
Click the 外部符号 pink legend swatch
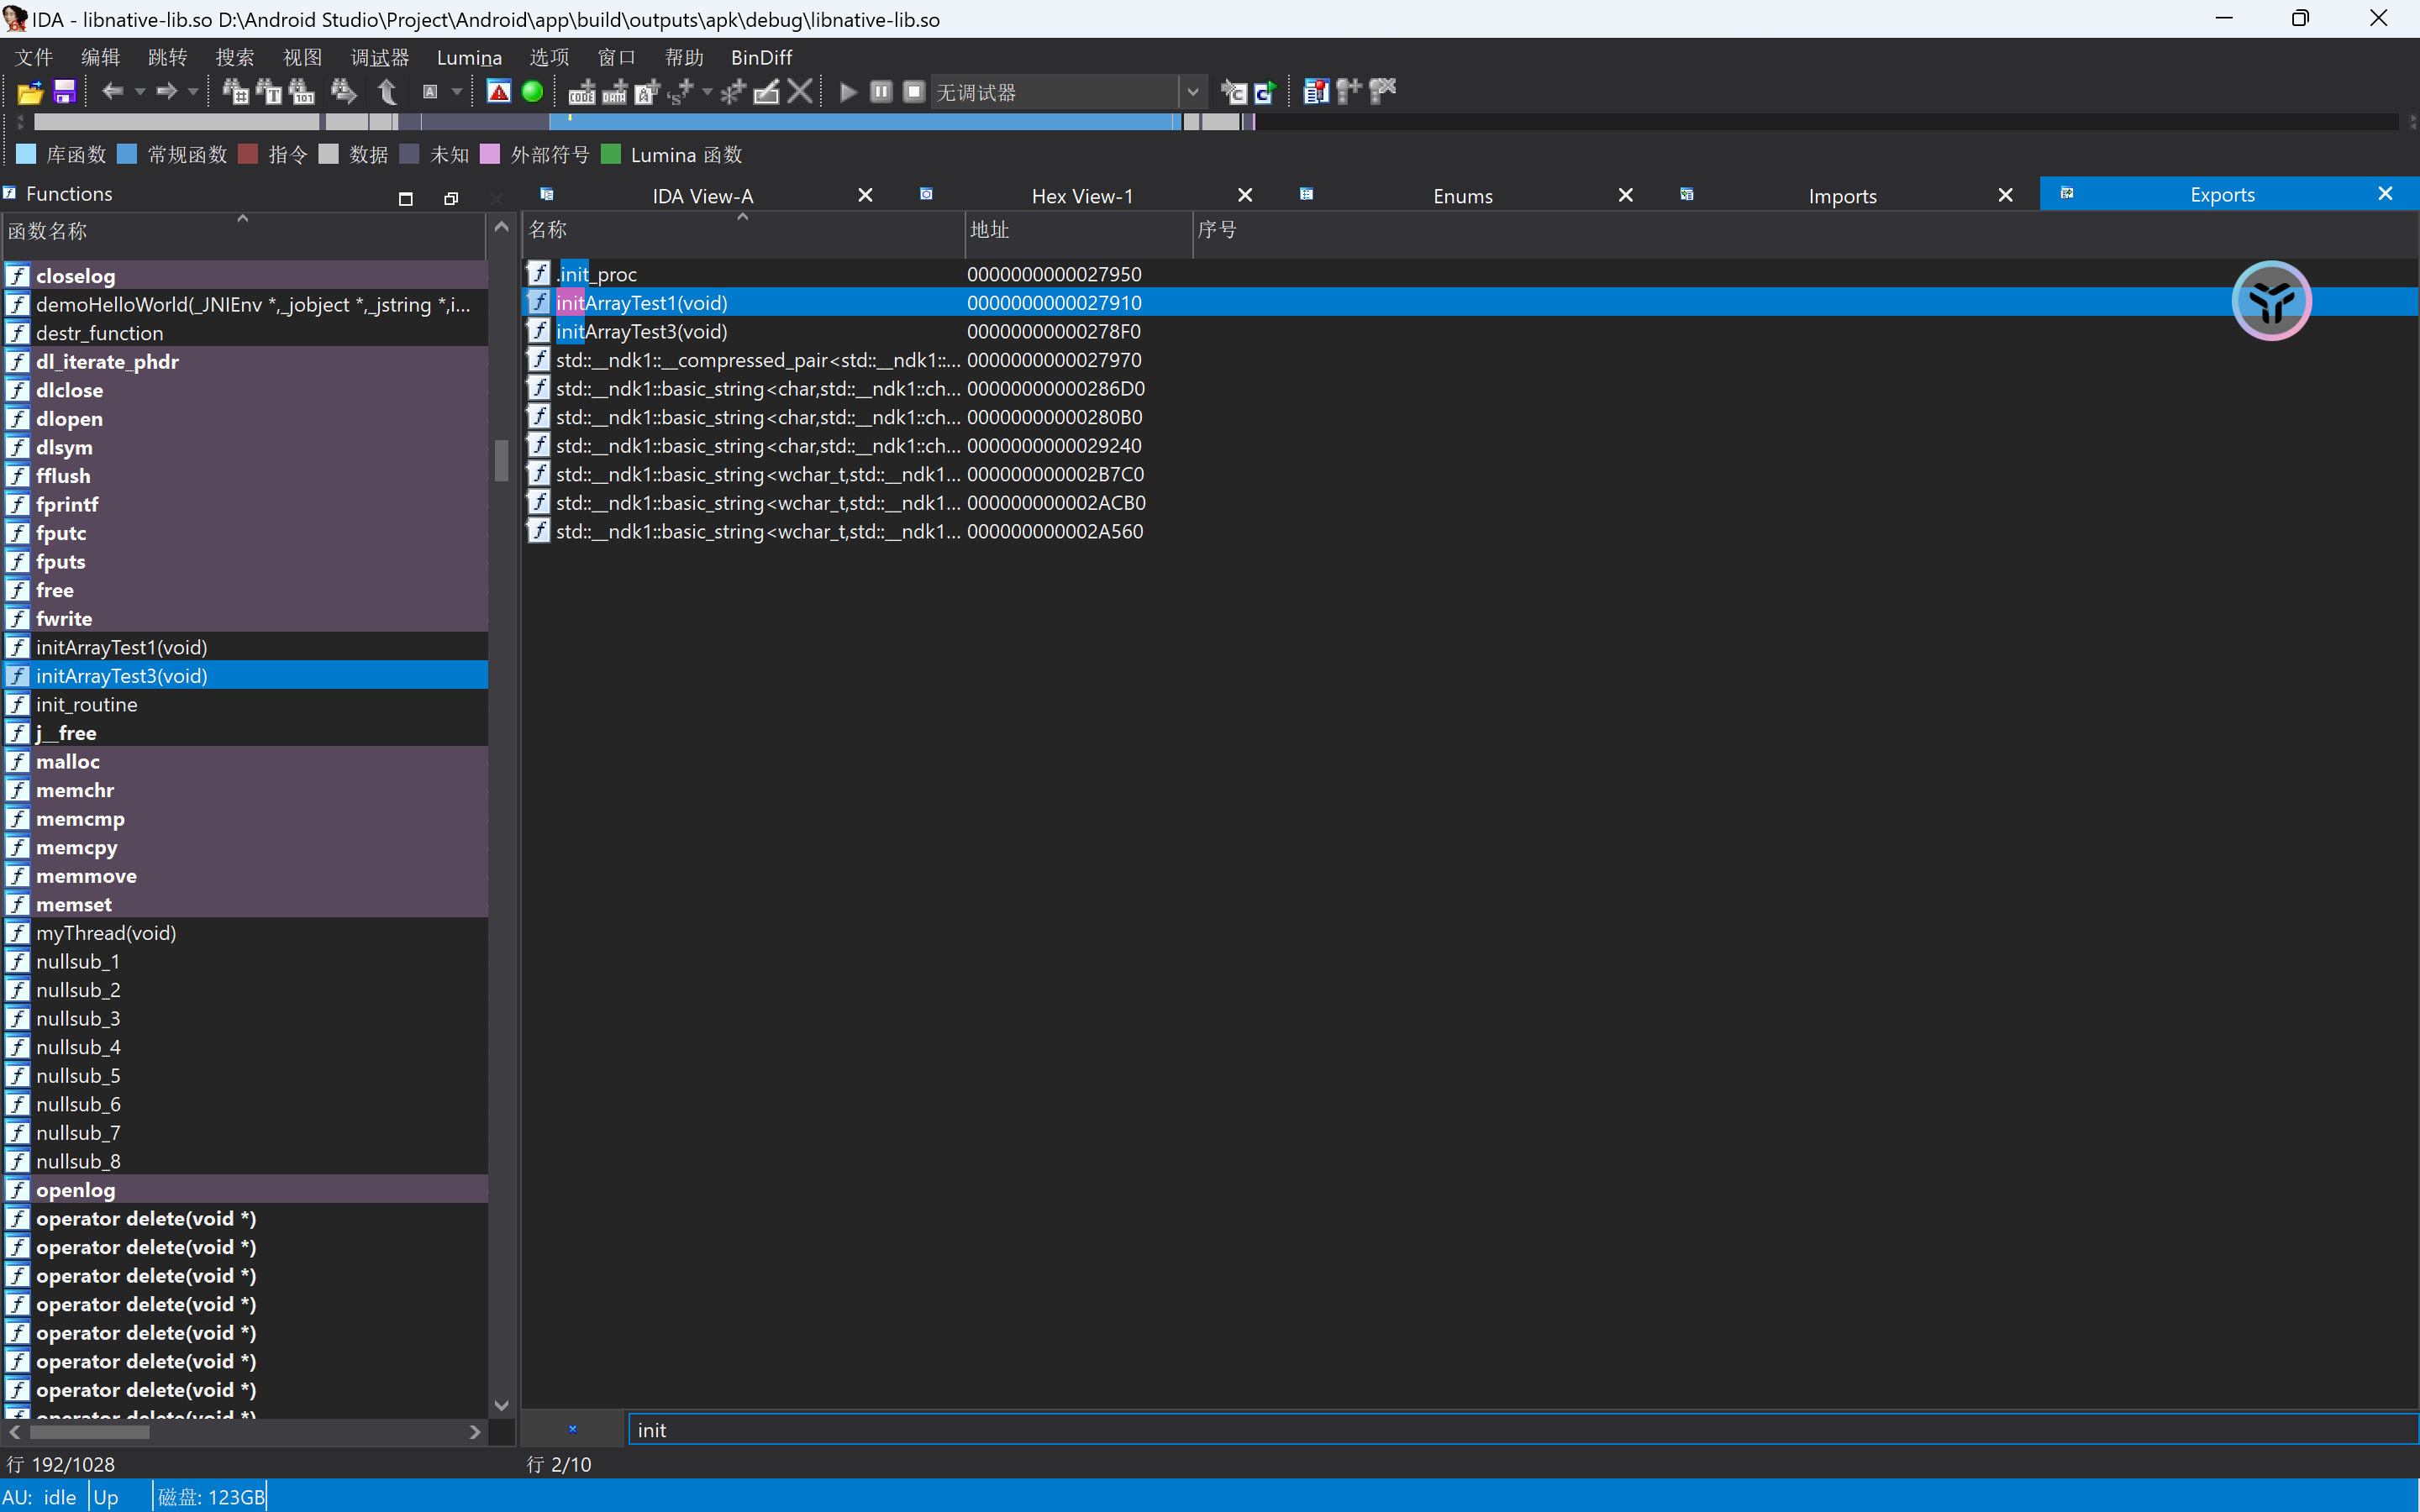pos(490,154)
